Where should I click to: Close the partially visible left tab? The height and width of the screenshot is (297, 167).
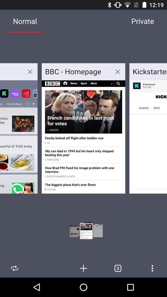(30, 72)
